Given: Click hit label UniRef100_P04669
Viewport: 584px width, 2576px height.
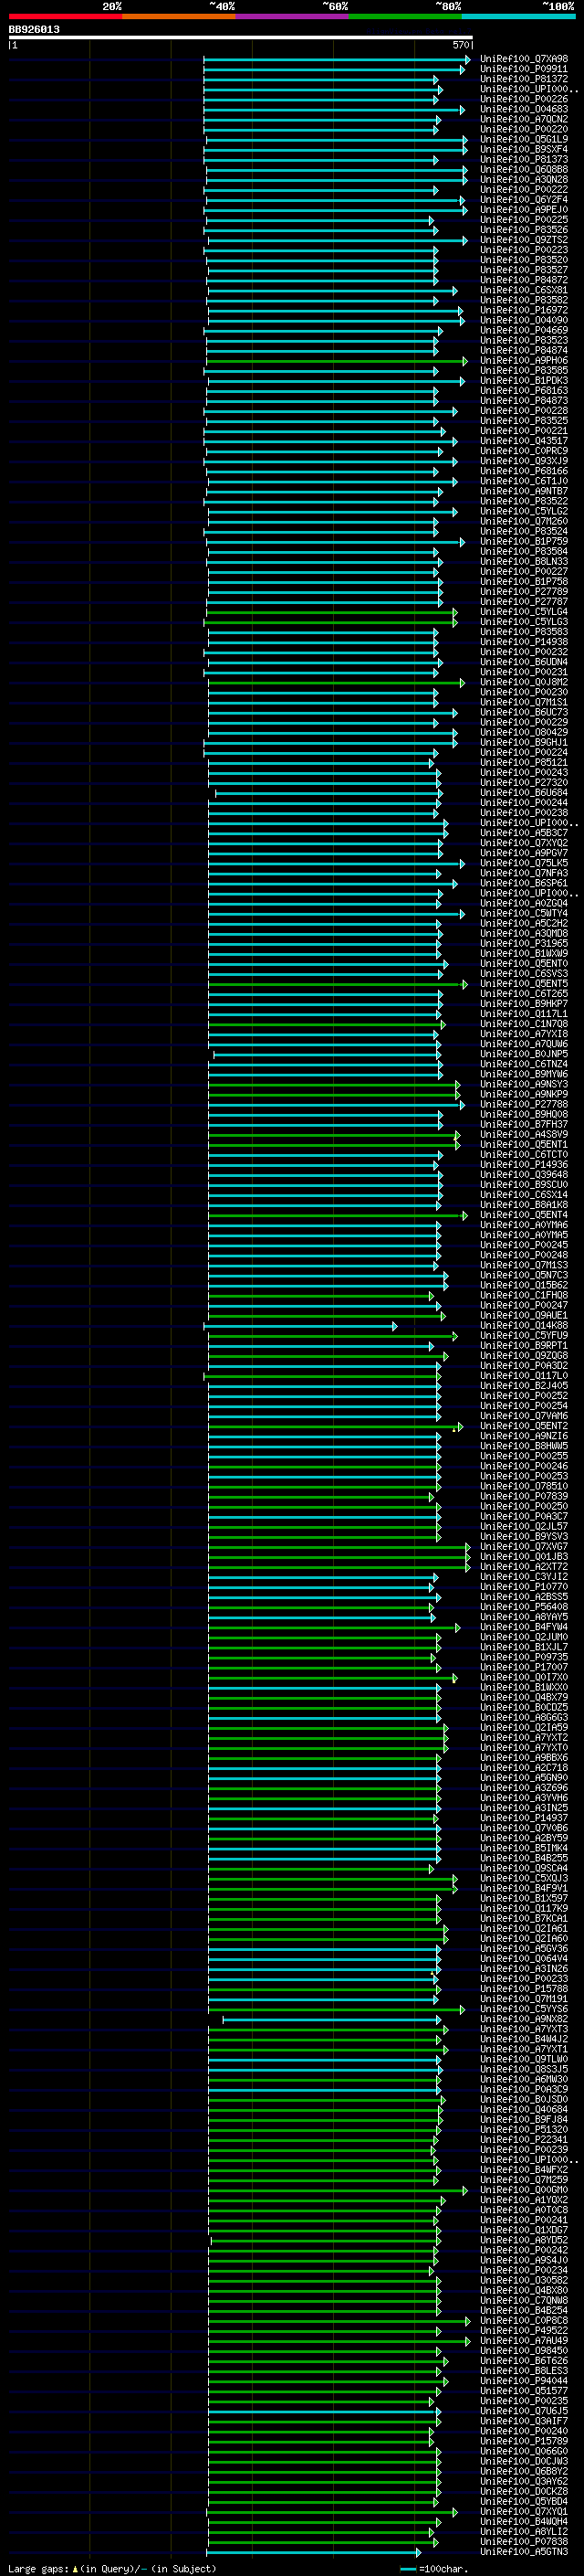Looking at the screenshot, I should point(524,330).
